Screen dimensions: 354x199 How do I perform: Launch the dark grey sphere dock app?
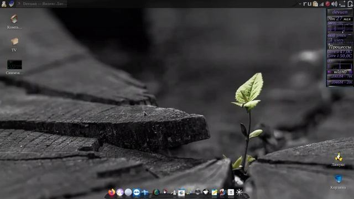[x=197, y=192]
